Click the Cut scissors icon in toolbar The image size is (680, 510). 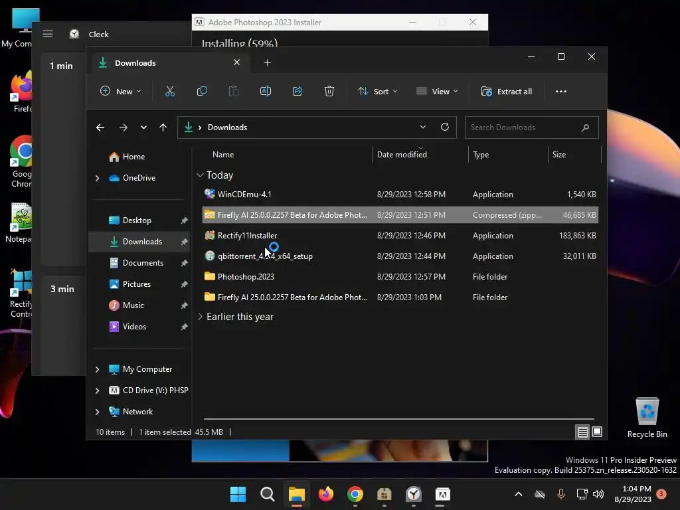(169, 91)
